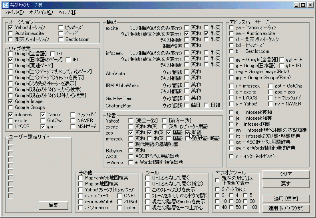Check 楽天フリマオークション in the オークション group
This screenshot has width=316, height=218.
point(10,39)
